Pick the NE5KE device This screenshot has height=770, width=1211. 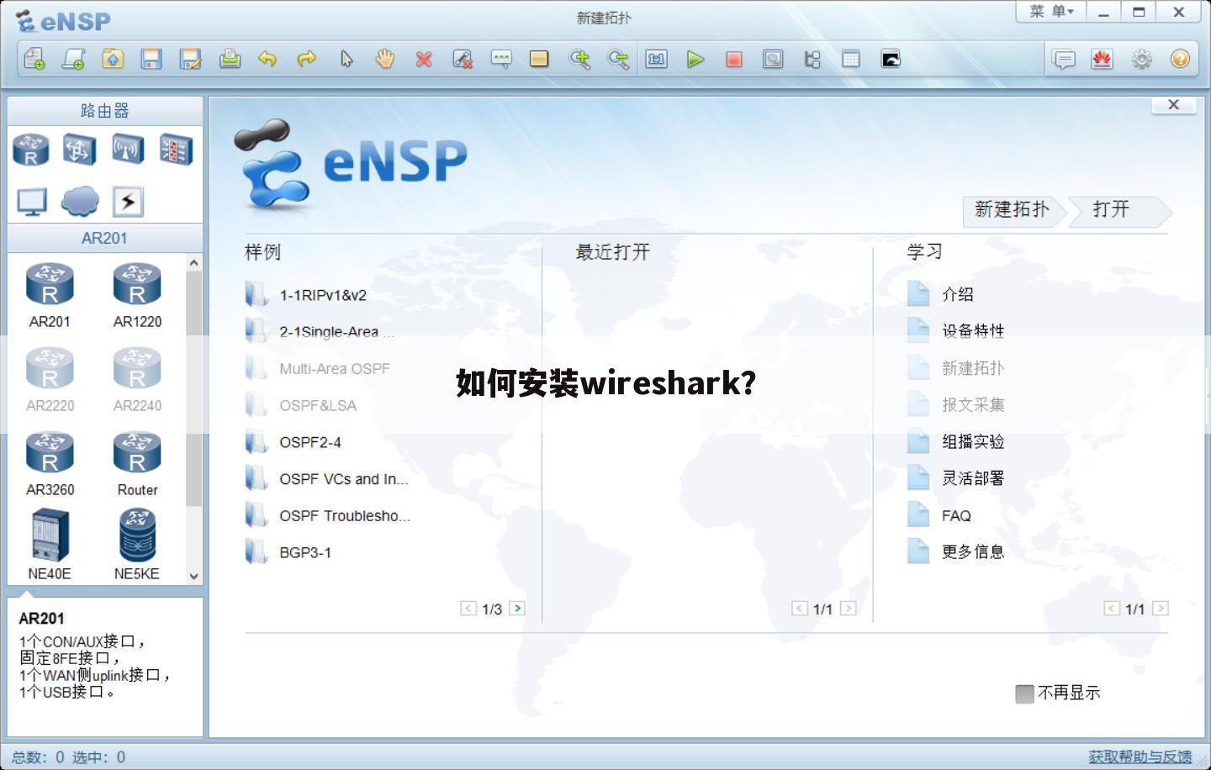[x=137, y=545]
